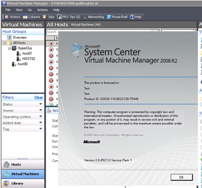This screenshot has height=188, width=202.
Task: Open the Actions menu
Action: coord(42,10)
